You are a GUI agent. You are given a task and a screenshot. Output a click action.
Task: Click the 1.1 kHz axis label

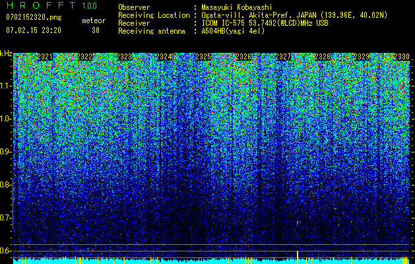pos(5,86)
